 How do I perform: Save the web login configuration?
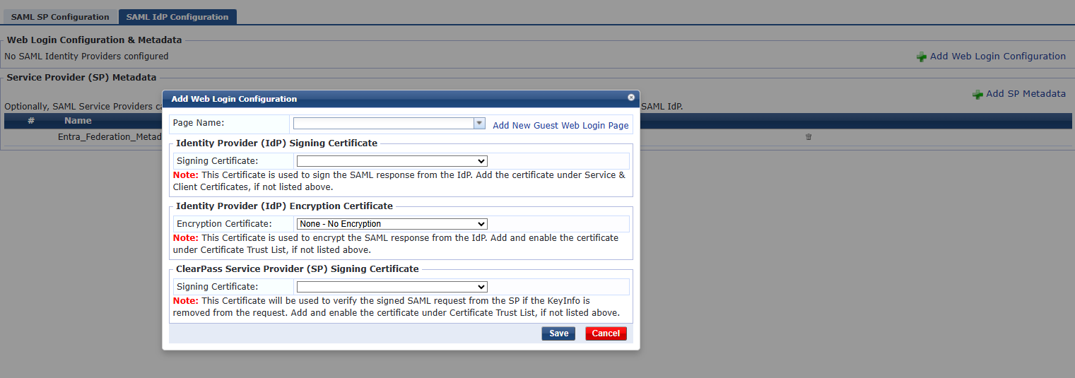coord(558,333)
